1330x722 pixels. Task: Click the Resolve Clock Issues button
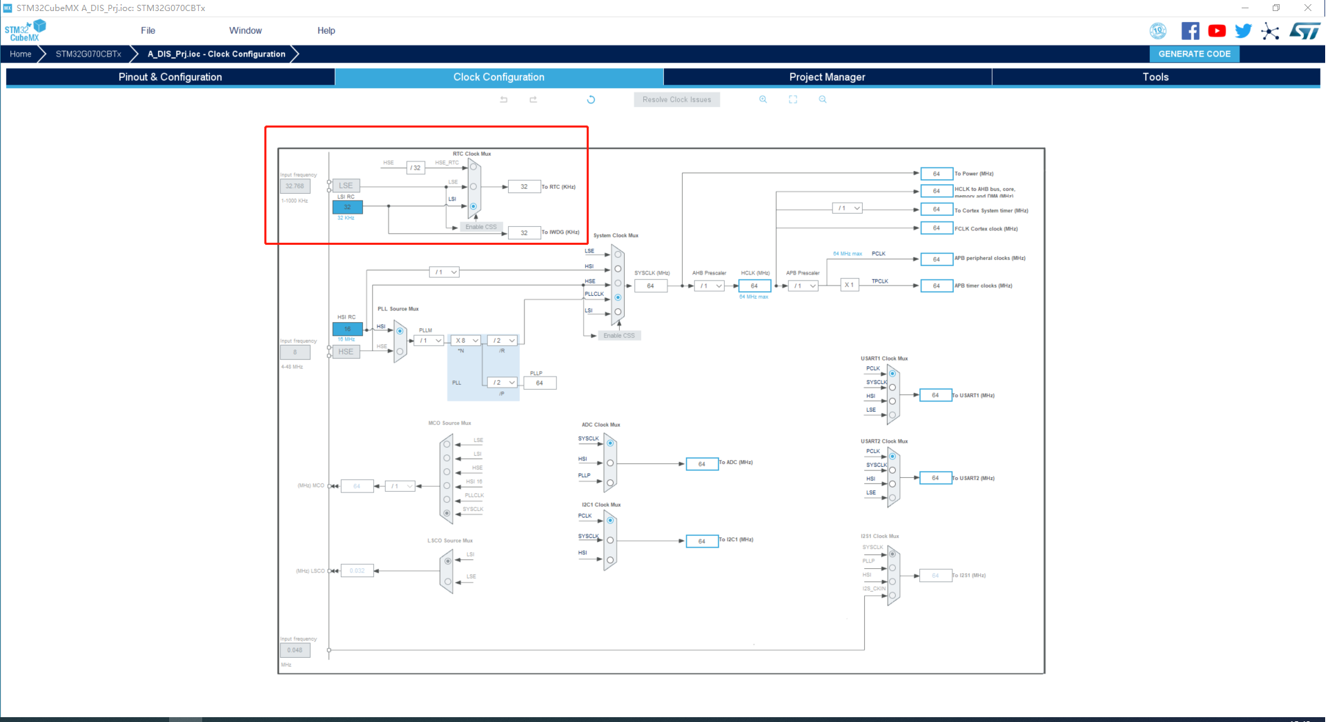coord(676,100)
